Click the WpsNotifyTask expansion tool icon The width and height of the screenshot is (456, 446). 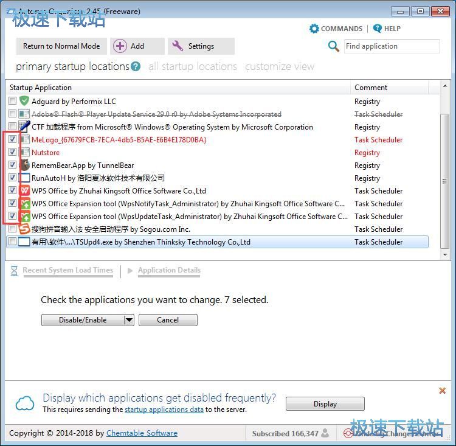pos(24,203)
